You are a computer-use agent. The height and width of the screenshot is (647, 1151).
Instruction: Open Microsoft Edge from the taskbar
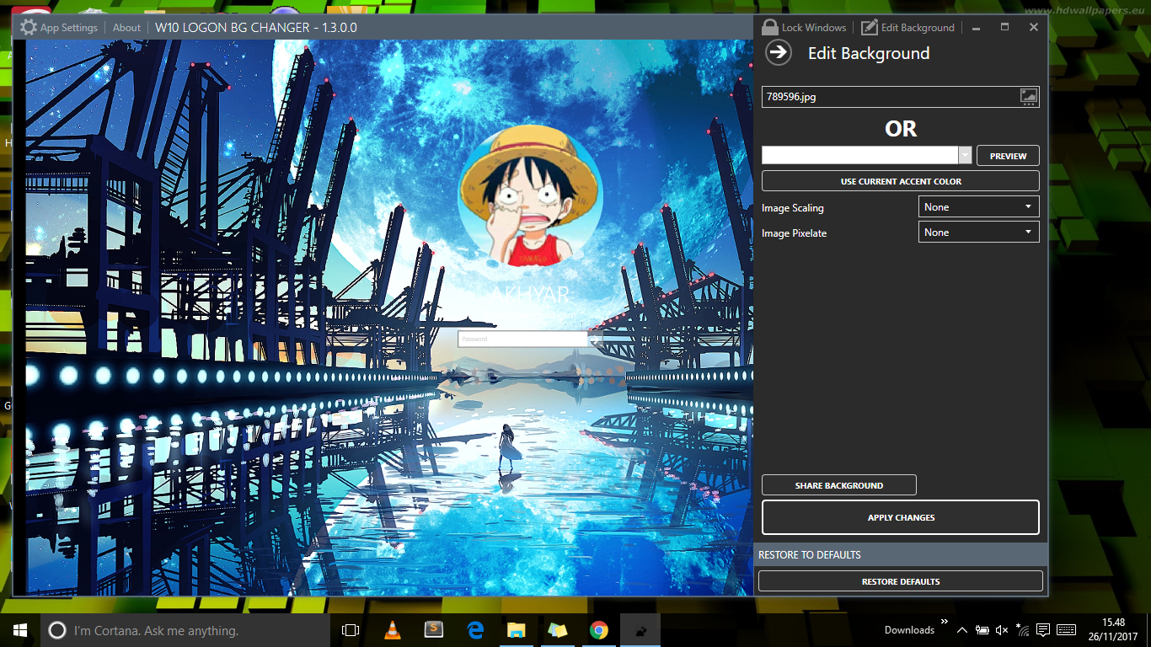tap(475, 630)
